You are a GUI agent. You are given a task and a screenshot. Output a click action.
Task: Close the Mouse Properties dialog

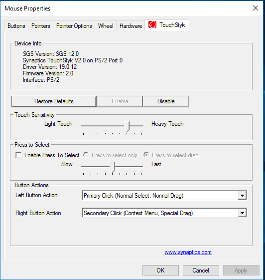tap(256, 8)
